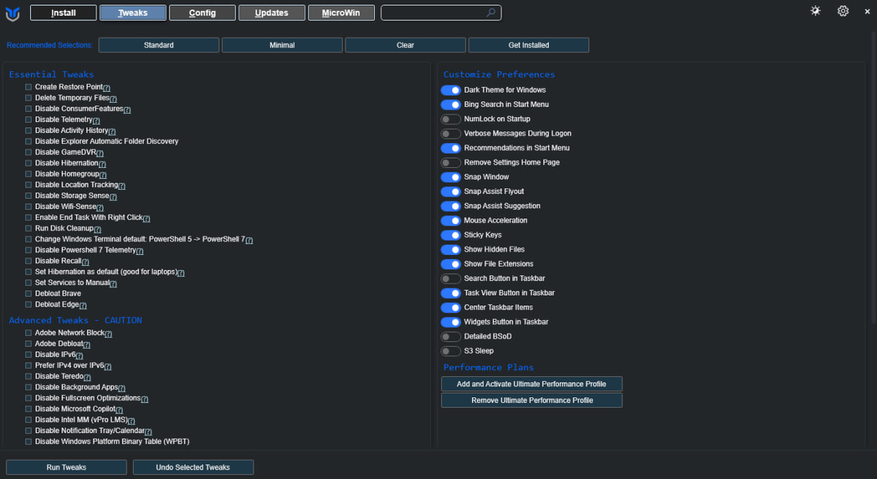Open help for Disable GameDVR
877x479 pixels.
pyautogui.click(x=99, y=153)
